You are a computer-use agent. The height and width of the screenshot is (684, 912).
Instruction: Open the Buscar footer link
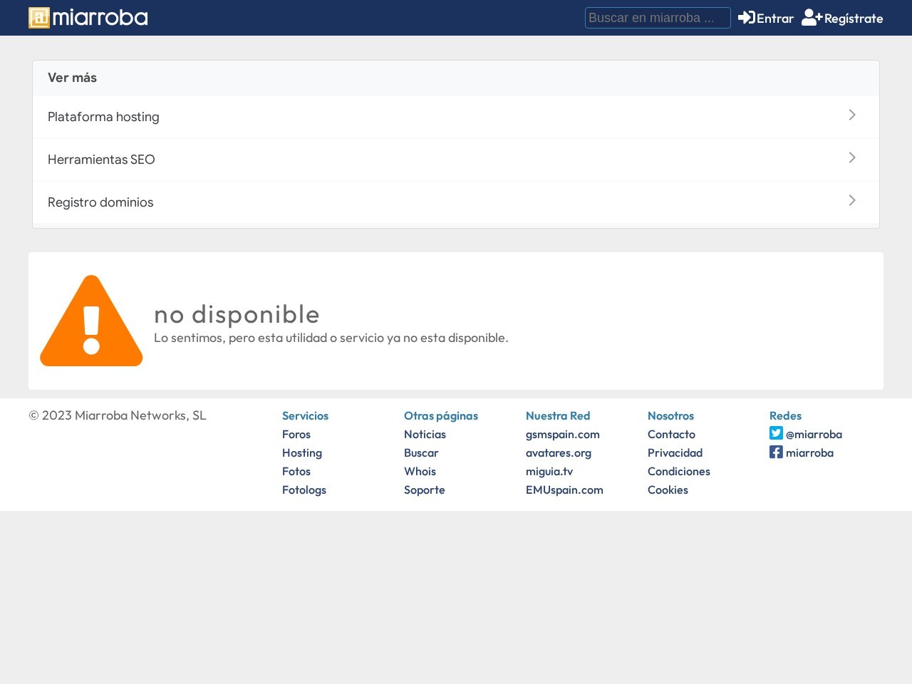click(421, 452)
